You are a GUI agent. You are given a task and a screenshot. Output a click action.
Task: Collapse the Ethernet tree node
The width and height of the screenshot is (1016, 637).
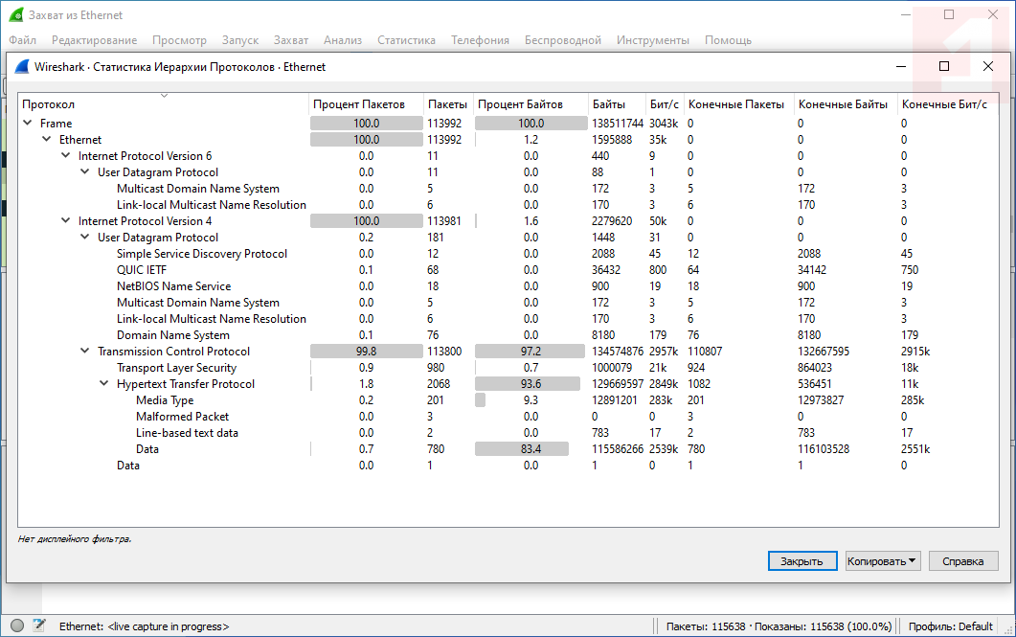pos(47,139)
